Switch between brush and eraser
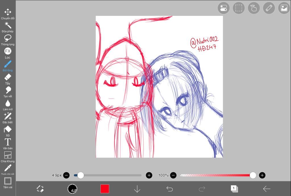 click(40, 189)
